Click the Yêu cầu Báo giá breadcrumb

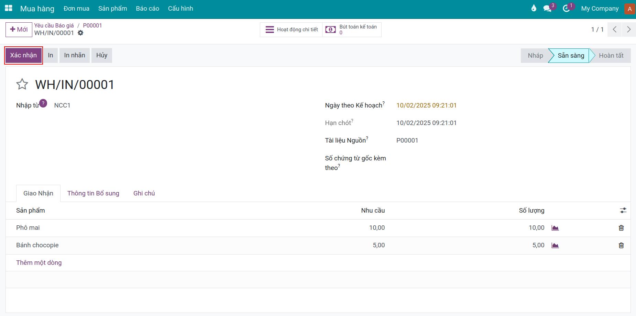point(54,25)
